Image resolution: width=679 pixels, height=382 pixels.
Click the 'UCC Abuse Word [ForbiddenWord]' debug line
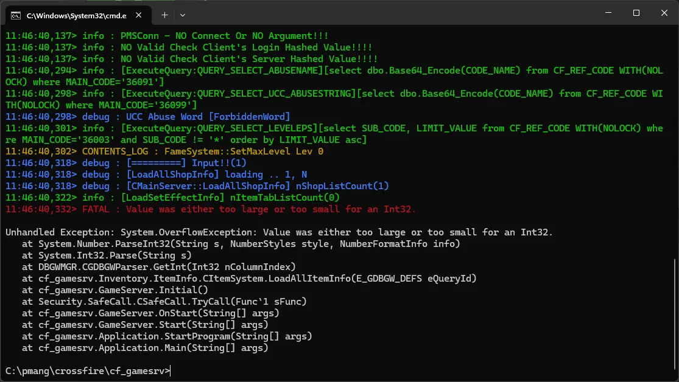pos(147,117)
